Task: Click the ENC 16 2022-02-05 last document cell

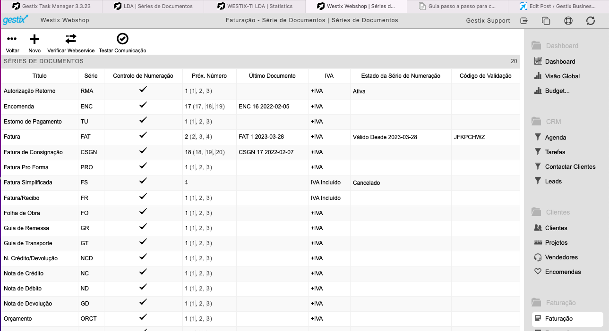Action: pos(264,107)
